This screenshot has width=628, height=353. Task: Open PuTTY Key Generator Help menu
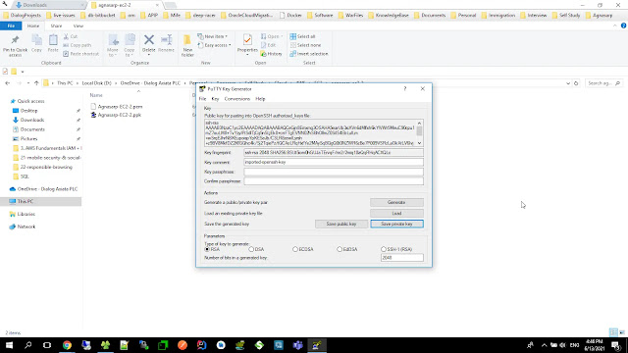pyautogui.click(x=260, y=99)
